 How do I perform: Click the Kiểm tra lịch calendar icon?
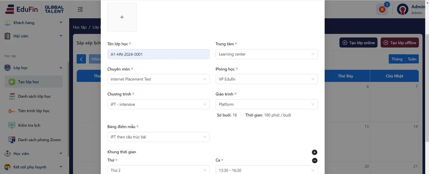[12, 125]
